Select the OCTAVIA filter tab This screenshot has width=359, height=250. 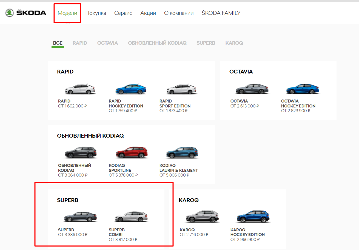[107, 43]
